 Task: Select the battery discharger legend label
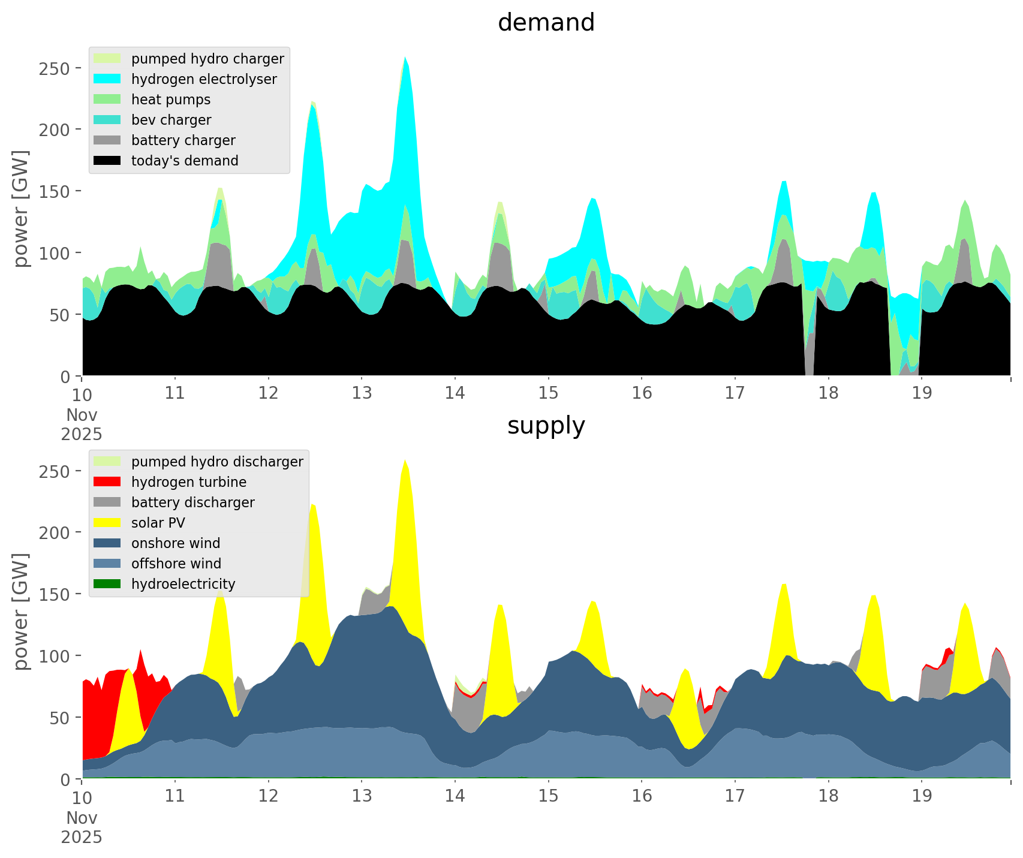(192, 502)
